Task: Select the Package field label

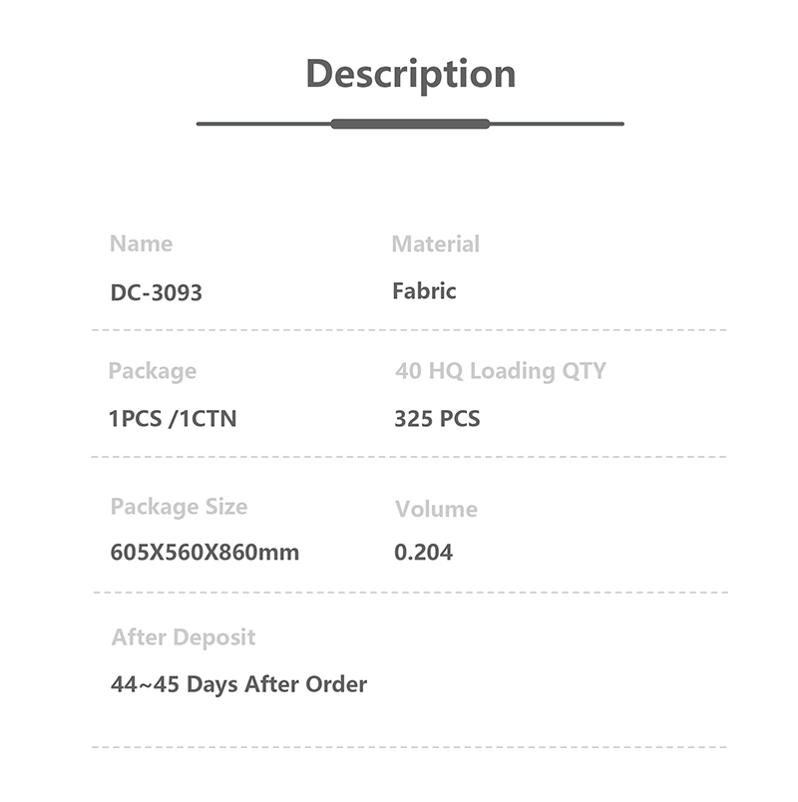Action: tap(152, 371)
